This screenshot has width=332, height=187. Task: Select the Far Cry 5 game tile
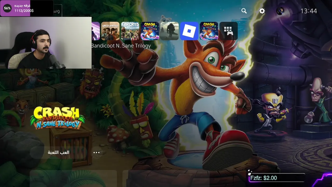coord(130,31)
